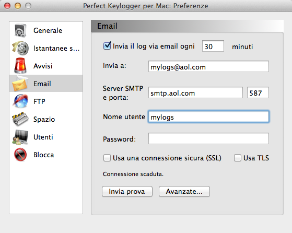Click the Blocca prohibited sign icon
Image resolution: width=292 pixels, height=233 pixels.
20,155
